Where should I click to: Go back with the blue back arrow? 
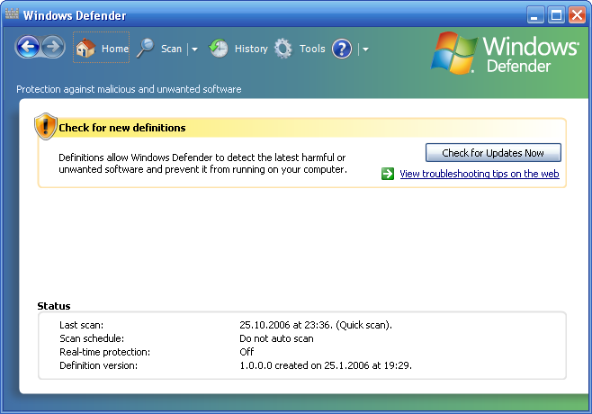28,47
